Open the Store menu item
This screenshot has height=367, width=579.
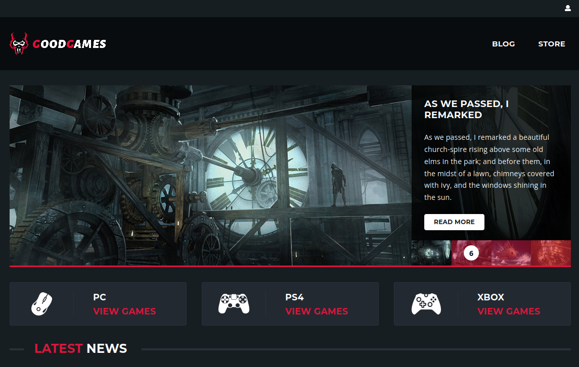(551, 44)
